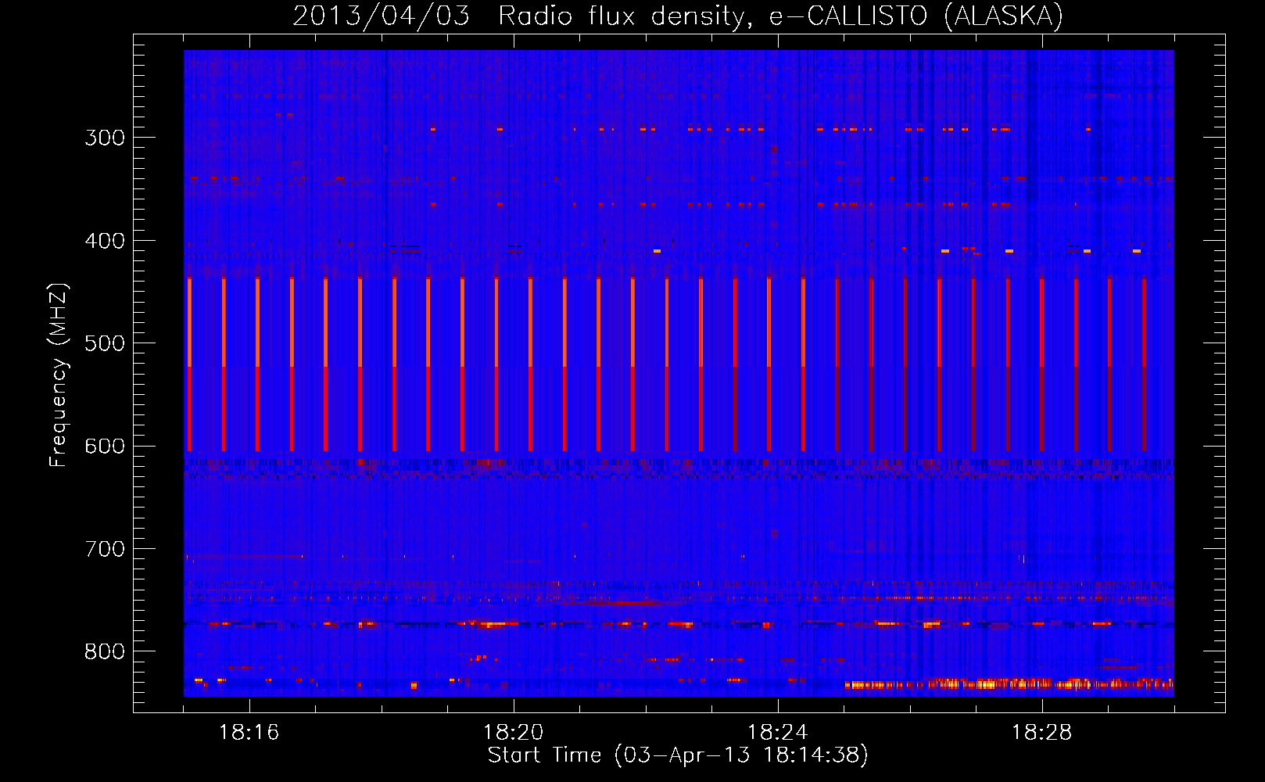Click the 18:24 time tick label

coord(778,733)
